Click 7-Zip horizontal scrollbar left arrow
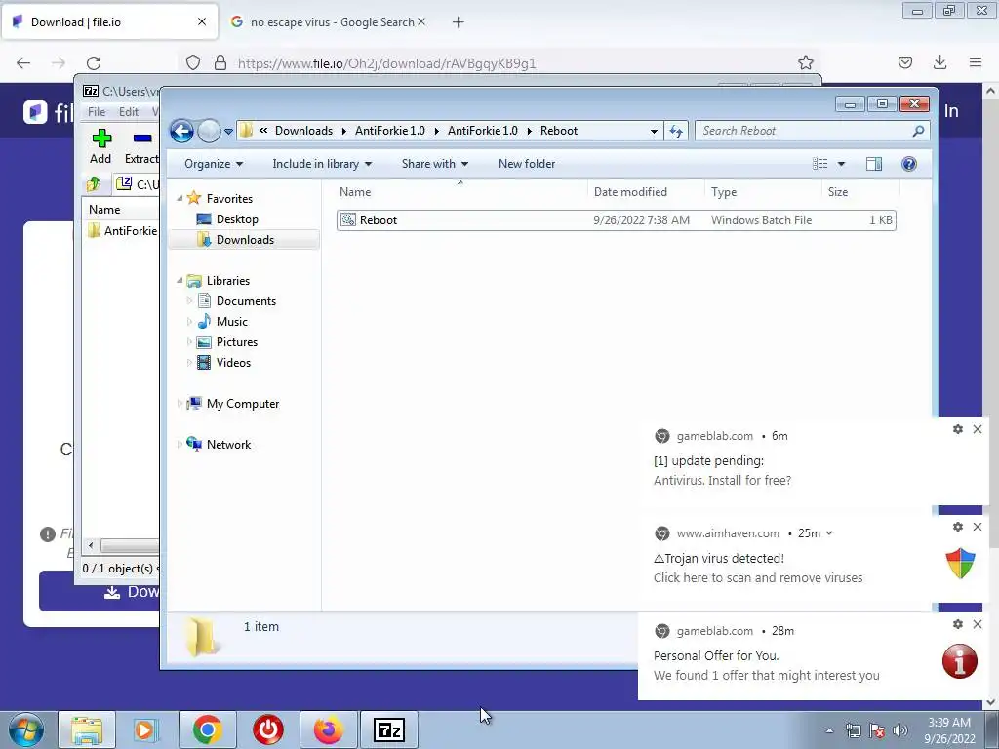Image resolution: width=999 pixels, height=749 pixels. click(91, 546)
